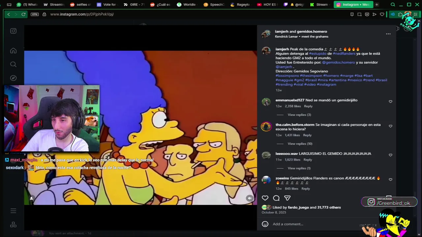422x237 pixels.
Task: Open the the.calm.before.storm avatar
Action: [x=266, y=126]
